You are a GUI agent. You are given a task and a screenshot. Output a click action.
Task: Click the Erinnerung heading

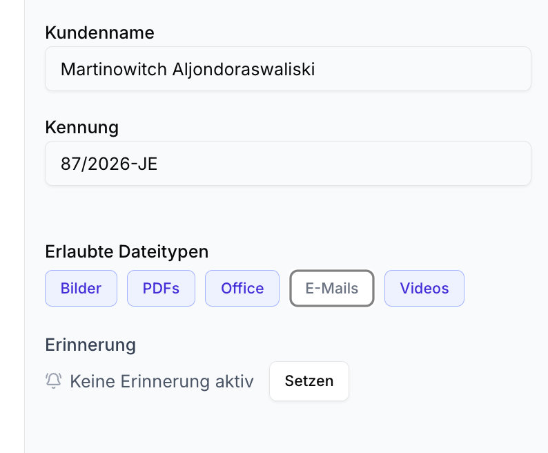(x=90, y=344)
